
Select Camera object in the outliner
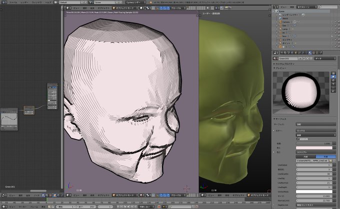click(286, 22)
